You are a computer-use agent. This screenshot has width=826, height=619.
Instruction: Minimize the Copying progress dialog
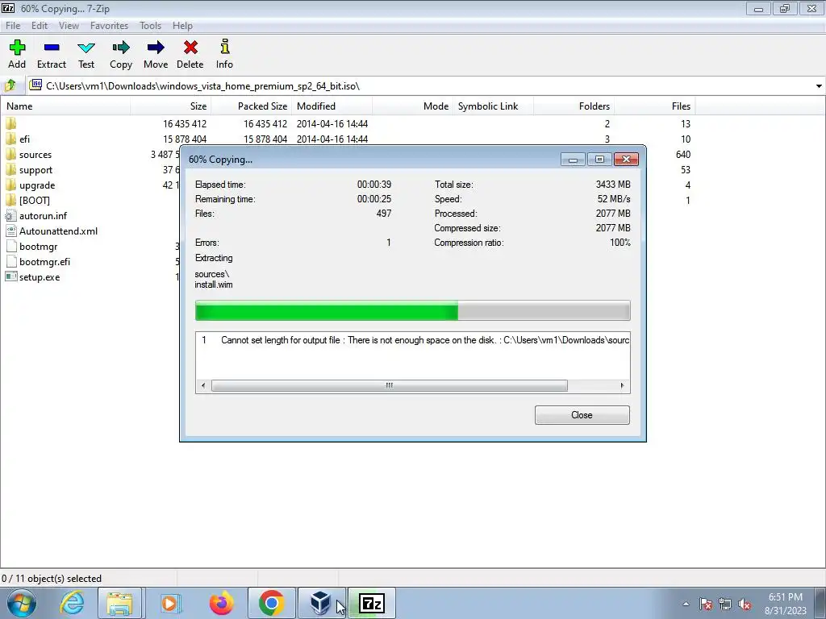[x=573, y=160]
